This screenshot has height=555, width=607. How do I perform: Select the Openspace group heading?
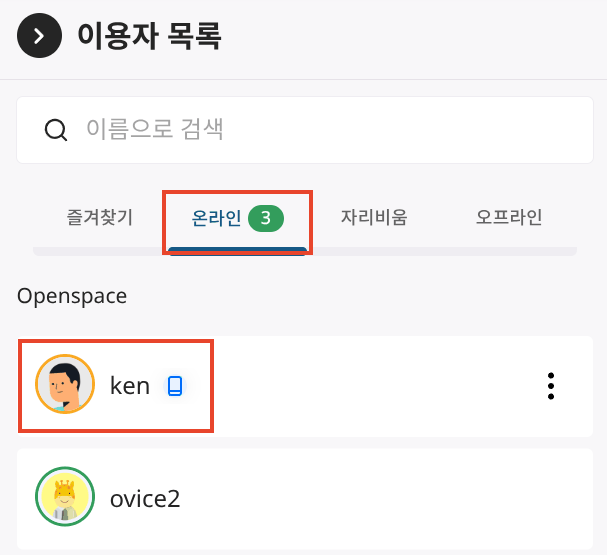(x=72, y=296)
